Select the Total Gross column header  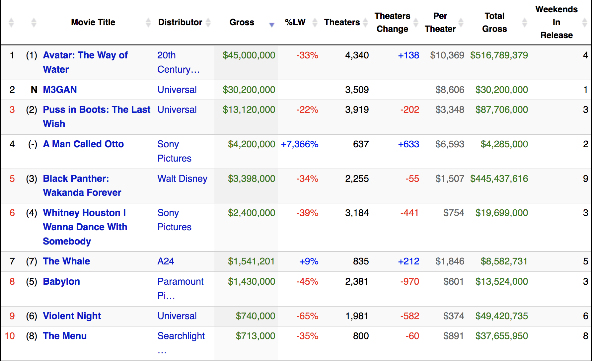[495, 22]
